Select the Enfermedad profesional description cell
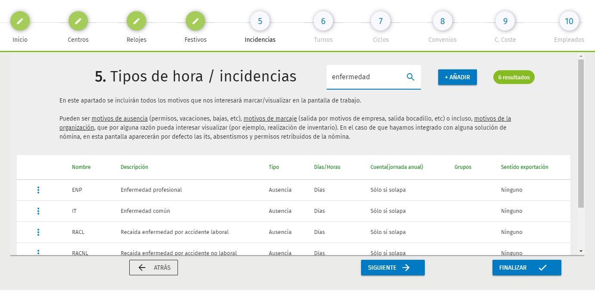Viewport: 595px width, 299px height. click(151, 190)
